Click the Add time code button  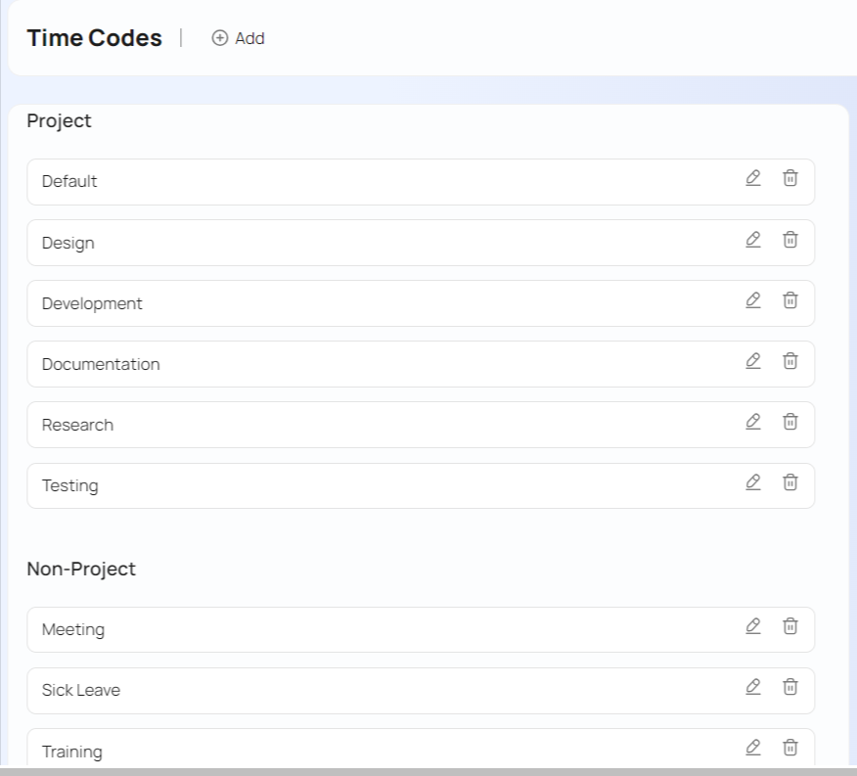(x=239, y=38)
